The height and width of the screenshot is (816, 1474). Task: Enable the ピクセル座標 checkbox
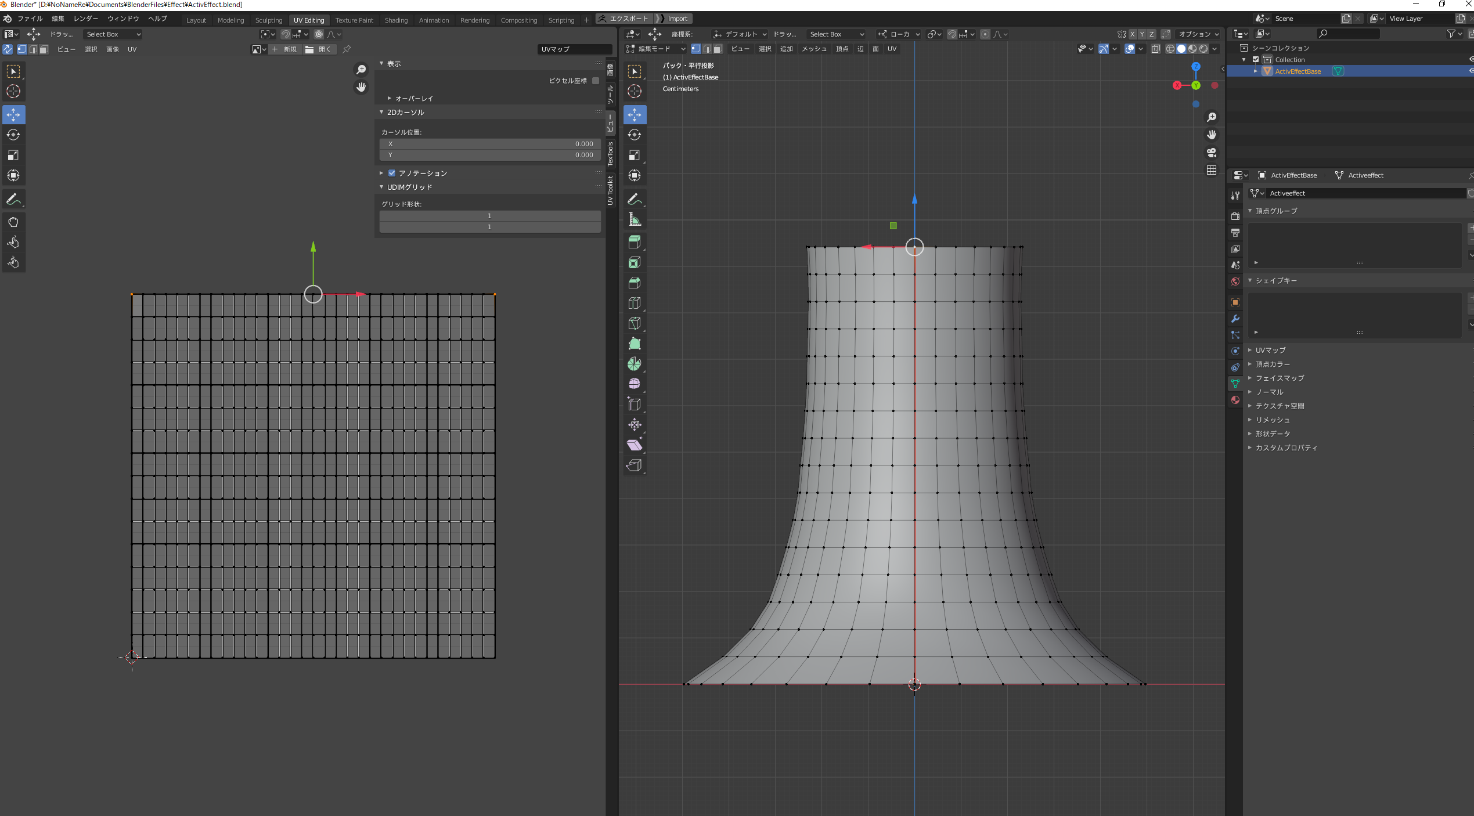click(595, 81)
